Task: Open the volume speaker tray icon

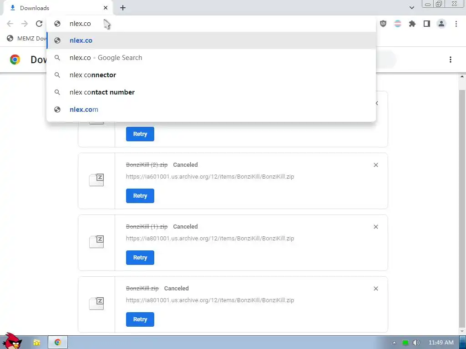Action: tap(416, 343)
